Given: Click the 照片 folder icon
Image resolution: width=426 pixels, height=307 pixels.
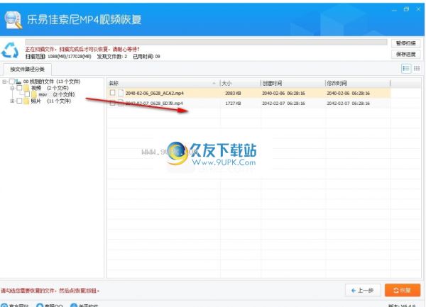Looking at the screenshot, I should [x=26, y=101].
